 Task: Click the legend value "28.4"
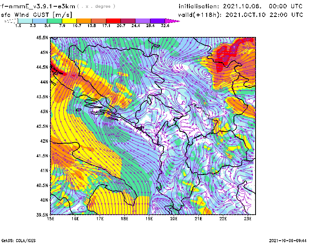click(x=150, y=26)
